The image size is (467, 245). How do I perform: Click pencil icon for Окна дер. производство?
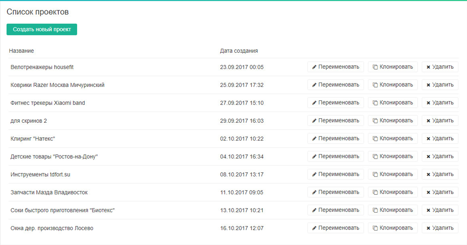314,228
